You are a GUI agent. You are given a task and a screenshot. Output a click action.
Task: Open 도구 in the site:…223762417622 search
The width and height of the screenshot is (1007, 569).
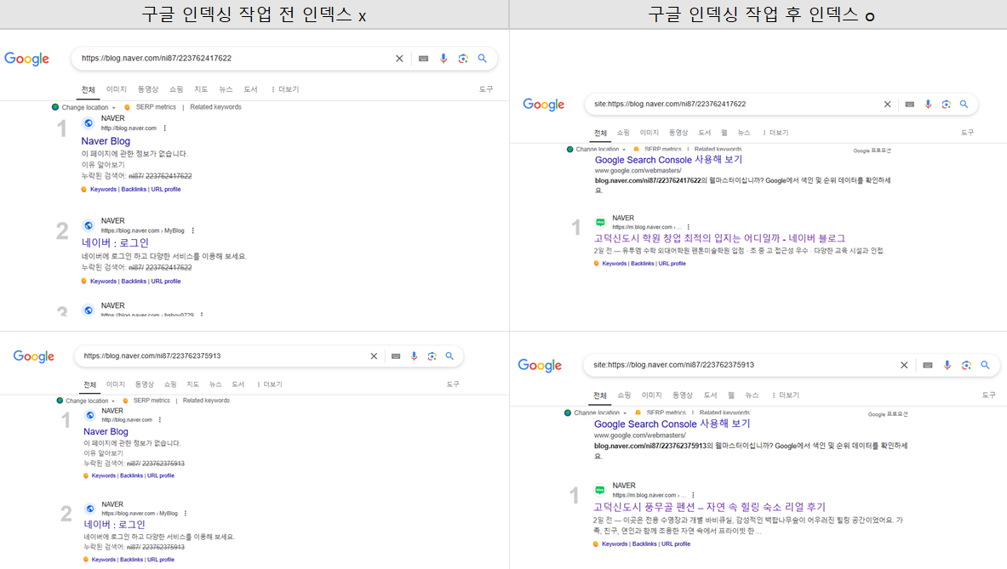(967, 133)
